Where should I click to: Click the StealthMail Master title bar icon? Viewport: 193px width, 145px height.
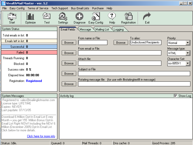3,3
